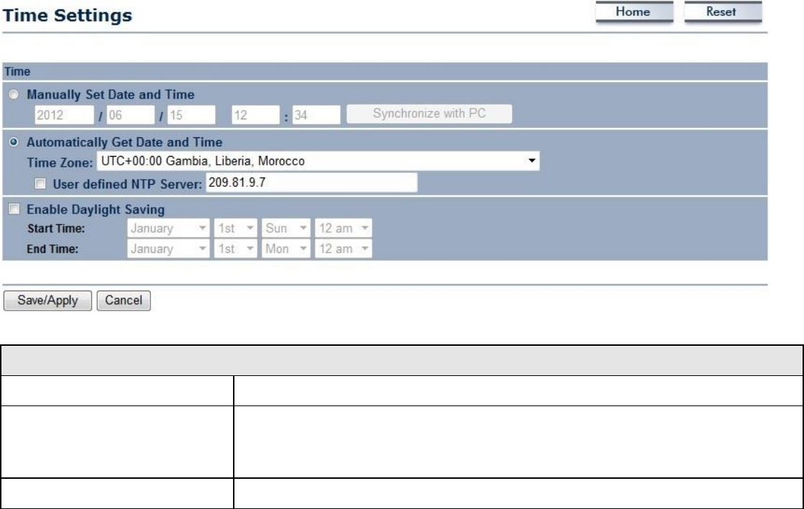Click the Time section header label
804x509 pixels.
point(17,72)
